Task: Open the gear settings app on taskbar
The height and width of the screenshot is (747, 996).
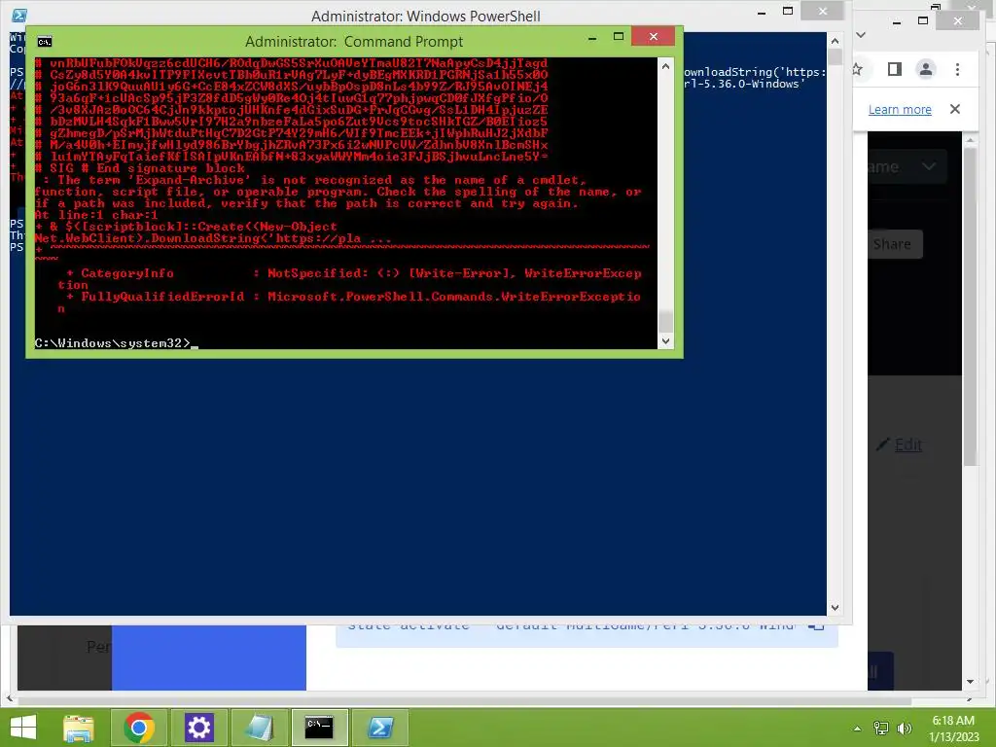Action: (198, 728)
